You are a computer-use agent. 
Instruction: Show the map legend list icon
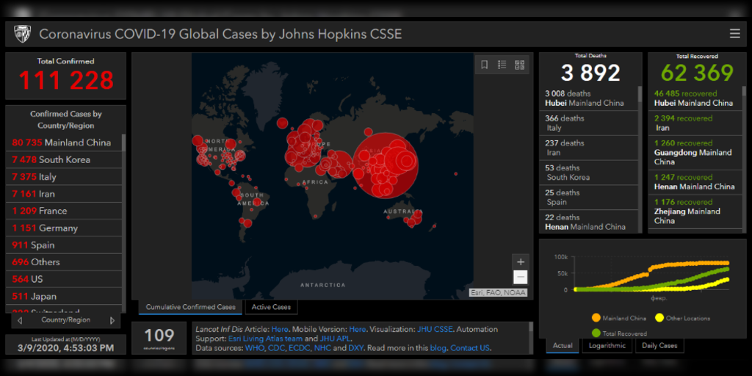(x=502, y=65)
